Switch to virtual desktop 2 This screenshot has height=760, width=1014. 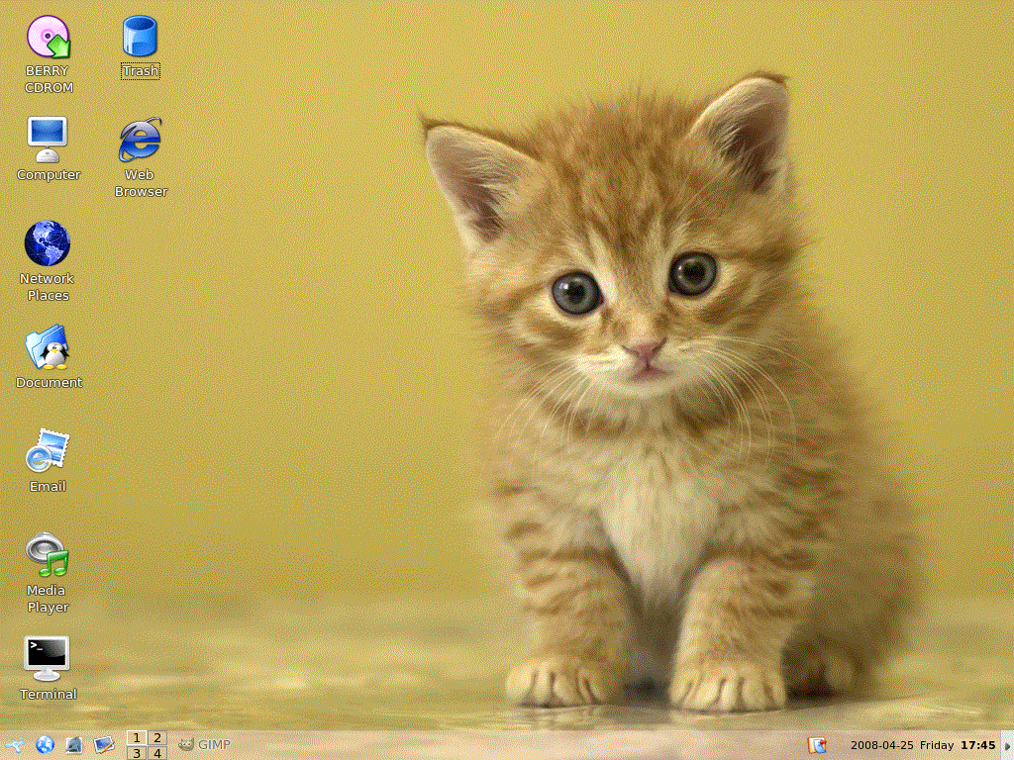156,737
